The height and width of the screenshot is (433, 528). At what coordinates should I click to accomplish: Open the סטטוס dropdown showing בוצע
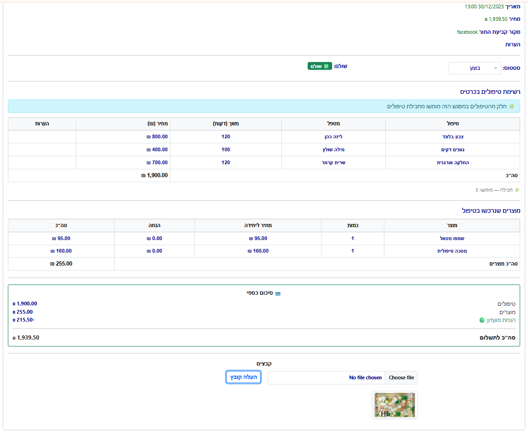(x=474, y=68)
